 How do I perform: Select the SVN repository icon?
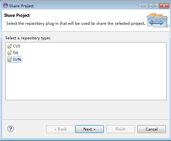pyautogui.click(x=9, y=59)
